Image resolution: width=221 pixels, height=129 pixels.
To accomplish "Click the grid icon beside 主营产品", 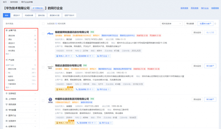I will (x=7, y=30).
